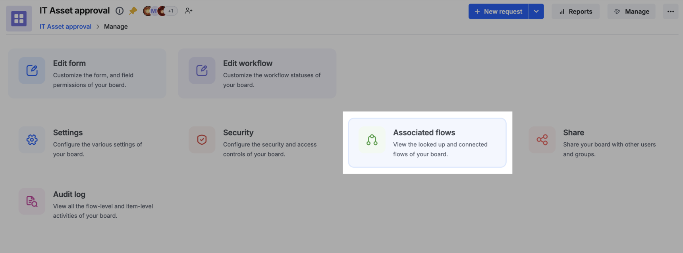Image resolution: width=683 pixels, height=253 pixels.
Task: Click the Security shield icon
Action: pos(202,140)
